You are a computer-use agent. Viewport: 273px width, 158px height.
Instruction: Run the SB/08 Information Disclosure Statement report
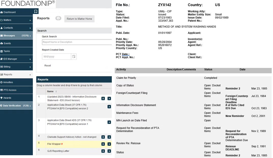109,98
